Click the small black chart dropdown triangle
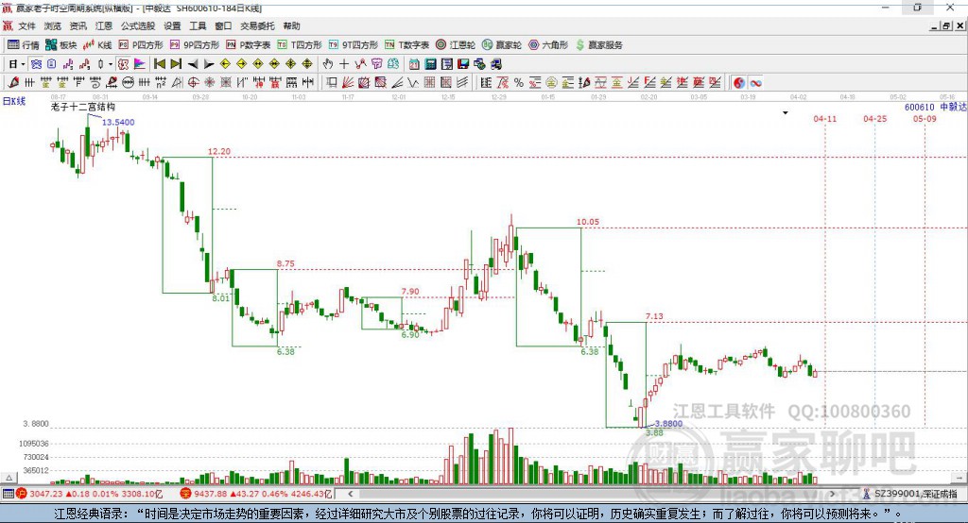This screenshot has width=968, height=523. pos(786,113)
